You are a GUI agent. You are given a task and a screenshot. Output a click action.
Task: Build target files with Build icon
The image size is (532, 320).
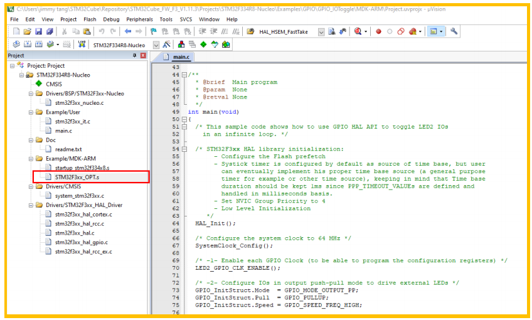pyautogui.click(x=28, y=45)
